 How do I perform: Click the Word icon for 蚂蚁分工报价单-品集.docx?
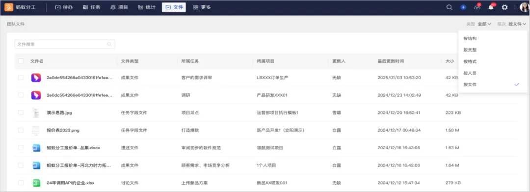36,148
